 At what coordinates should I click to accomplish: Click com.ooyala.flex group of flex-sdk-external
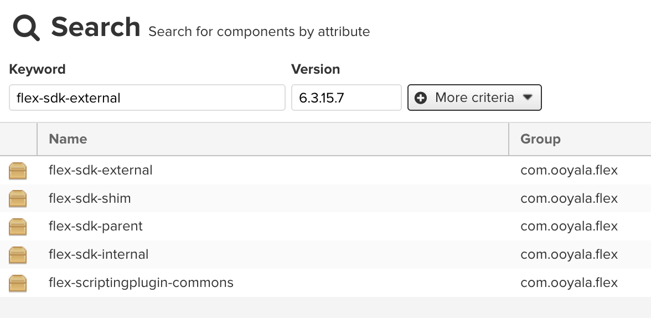point(569,170)
